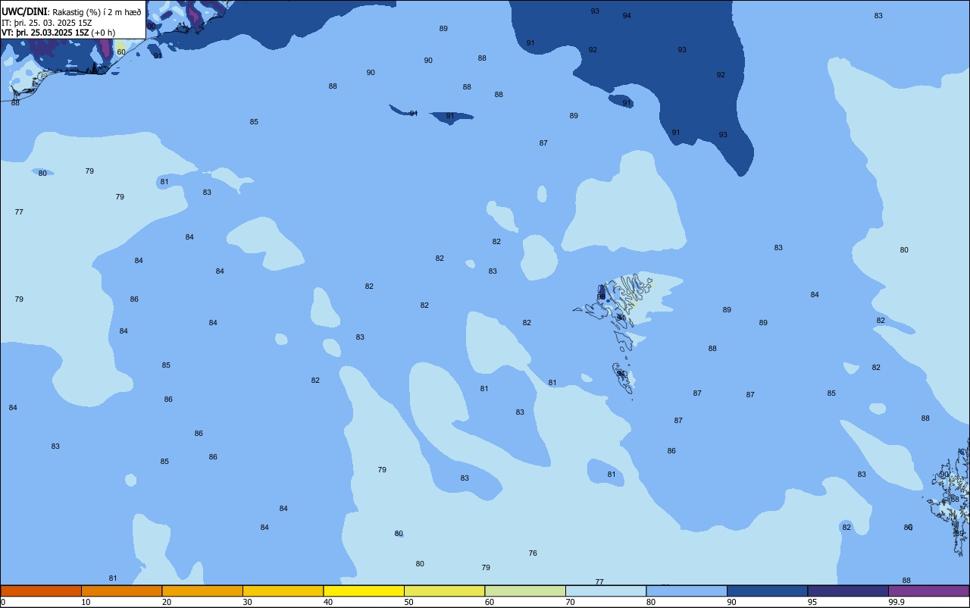
Task: Select the legend tick label '10' under color bar
Action: [x=86, y=602]
